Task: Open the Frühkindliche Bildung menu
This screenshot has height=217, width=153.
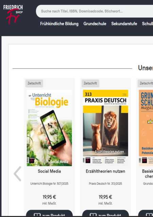Action: tap(59, 24)
